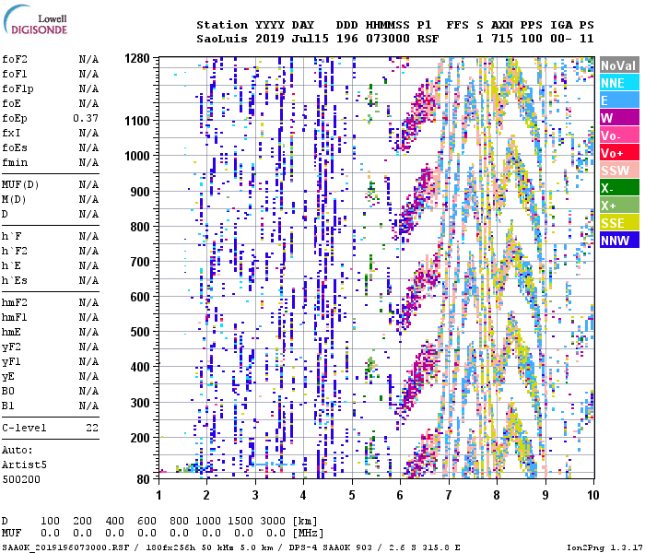Click the 500 km height axis label

coord(140,332)
